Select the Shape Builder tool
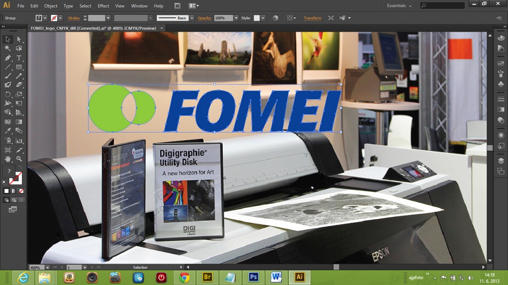This screenshot has width=508, height=285. (x=8, y=112)
